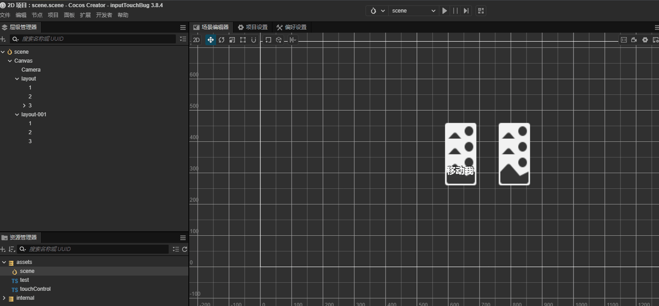This screenshot has width=659, height=306.
Task: Expand the internal folder
Action: coord(4,298)
